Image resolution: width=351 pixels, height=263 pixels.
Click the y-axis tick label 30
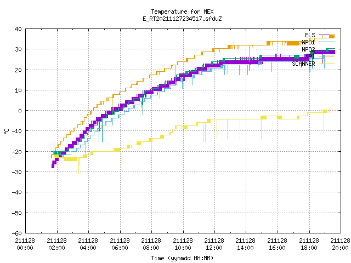pos(18,49)
